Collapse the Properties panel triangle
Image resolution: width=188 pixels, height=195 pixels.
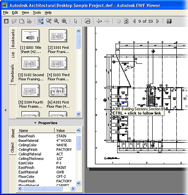tap(35, 123)
